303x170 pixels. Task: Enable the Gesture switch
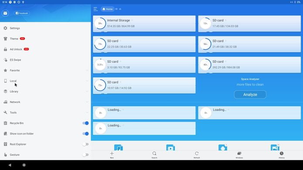[x=85, y=155]
